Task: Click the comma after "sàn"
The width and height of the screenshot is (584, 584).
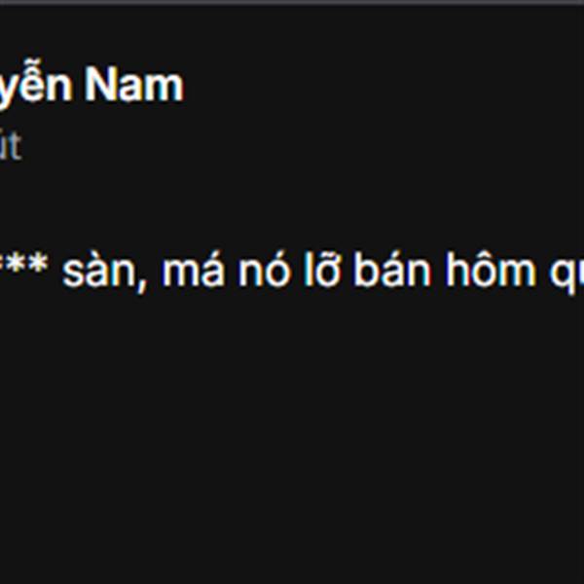Action: tap(141, 286)
